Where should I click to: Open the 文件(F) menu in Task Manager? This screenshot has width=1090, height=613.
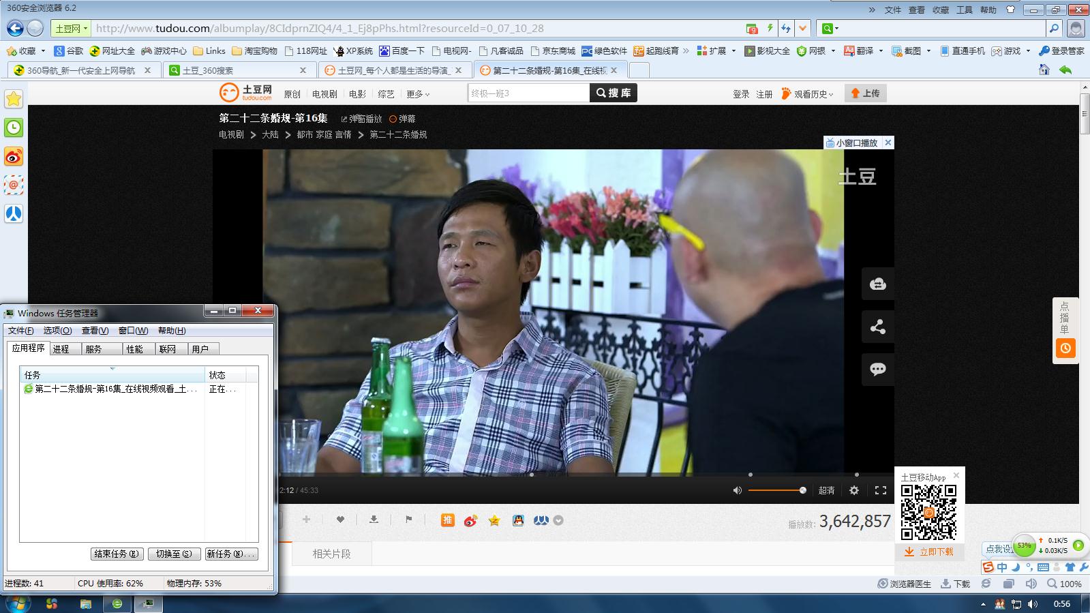pyautogui.click(x=20, y=331)
